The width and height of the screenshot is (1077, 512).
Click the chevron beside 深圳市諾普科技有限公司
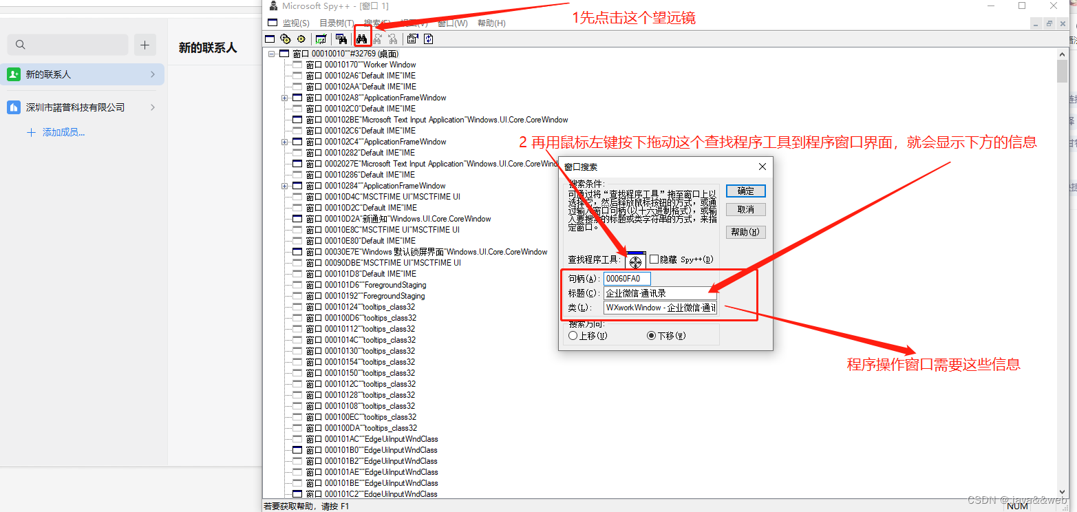[x=152, y=107]
